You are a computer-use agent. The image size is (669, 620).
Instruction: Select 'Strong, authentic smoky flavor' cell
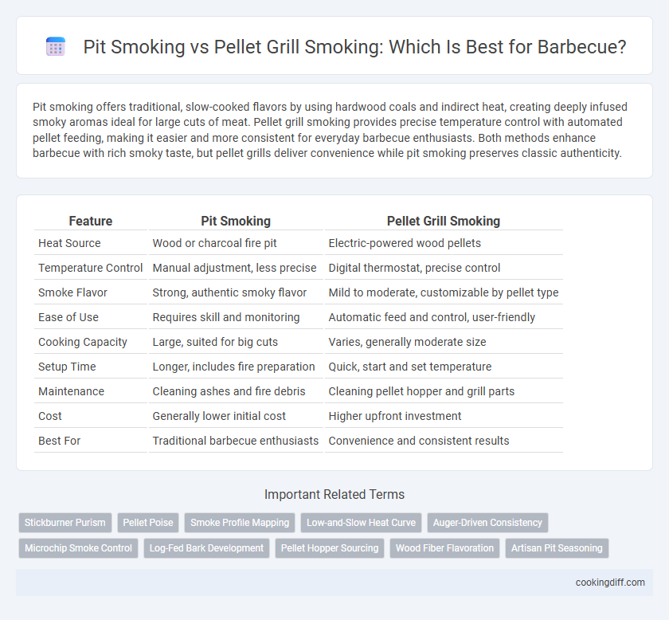click(x=236, y=292)
